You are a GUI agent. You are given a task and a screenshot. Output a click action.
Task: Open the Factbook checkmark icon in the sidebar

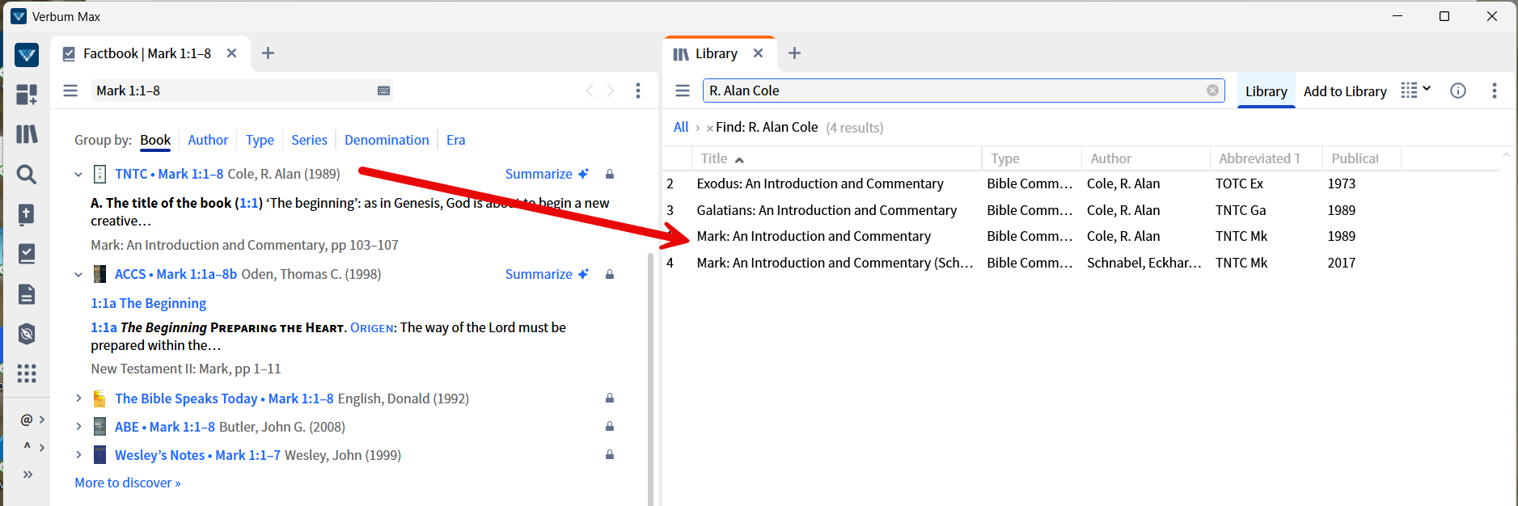[27, 254]
